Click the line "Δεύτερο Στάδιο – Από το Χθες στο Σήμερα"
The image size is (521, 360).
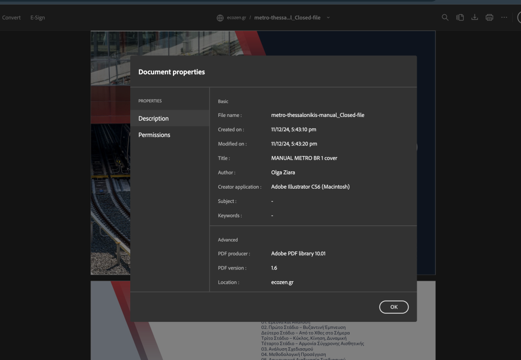(305, 333)
